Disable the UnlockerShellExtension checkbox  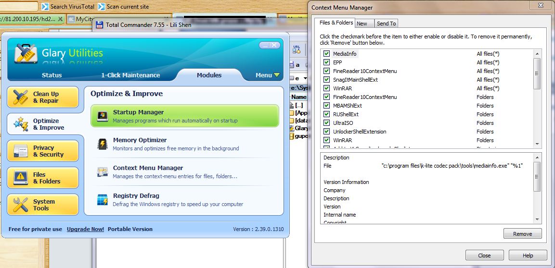326,132
